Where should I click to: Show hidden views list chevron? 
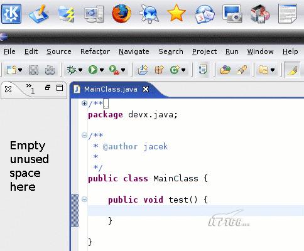click(30, 88)
